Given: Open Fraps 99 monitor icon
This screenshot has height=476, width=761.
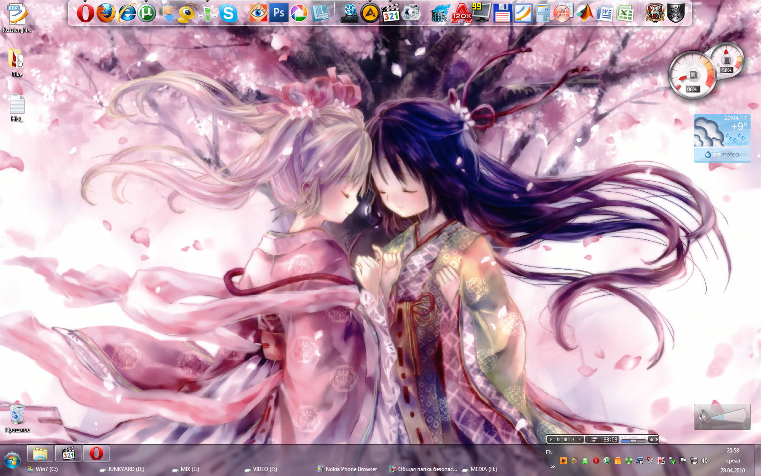Looking at the screenshot, I should pyautogui.click(x=481, y=13).
